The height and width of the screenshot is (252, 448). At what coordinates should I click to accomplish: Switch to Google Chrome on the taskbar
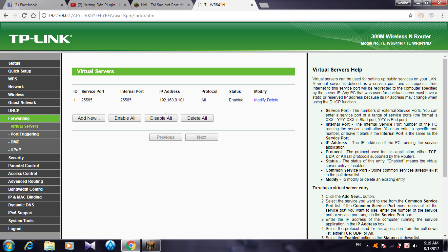(131, 245)
